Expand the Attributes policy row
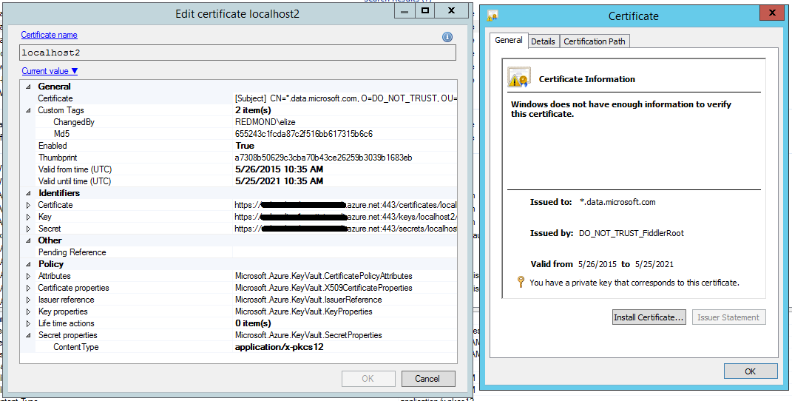The height and width of the screenshot is (401, 792). pos(28,276)
